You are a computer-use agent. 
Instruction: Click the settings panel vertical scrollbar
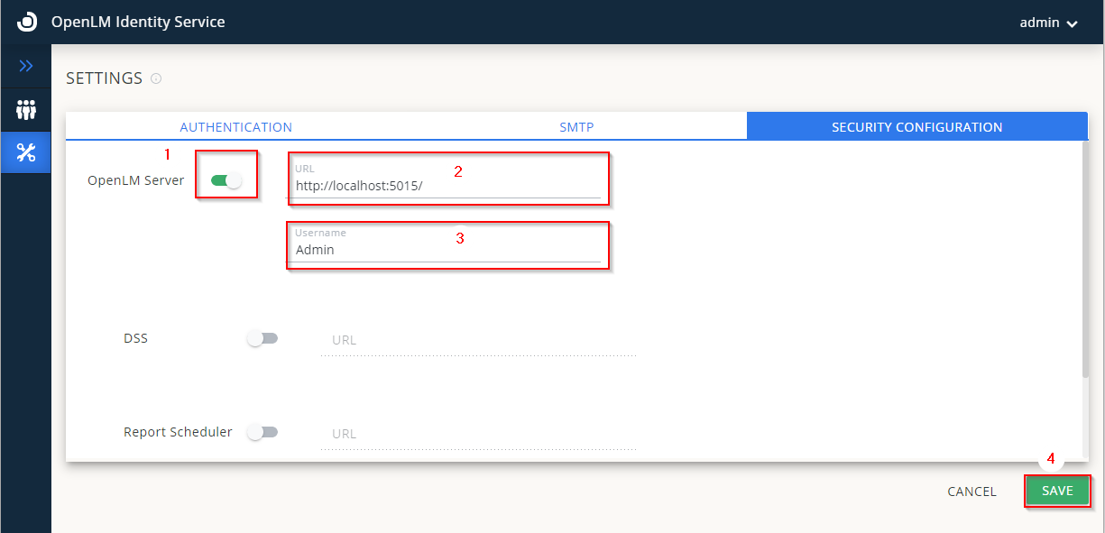(x=1085, y=262)
